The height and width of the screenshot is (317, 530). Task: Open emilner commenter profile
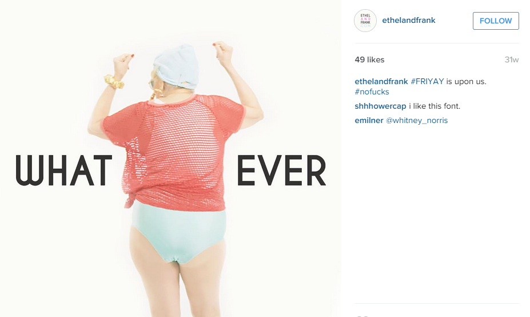click(x=369, y=120)
